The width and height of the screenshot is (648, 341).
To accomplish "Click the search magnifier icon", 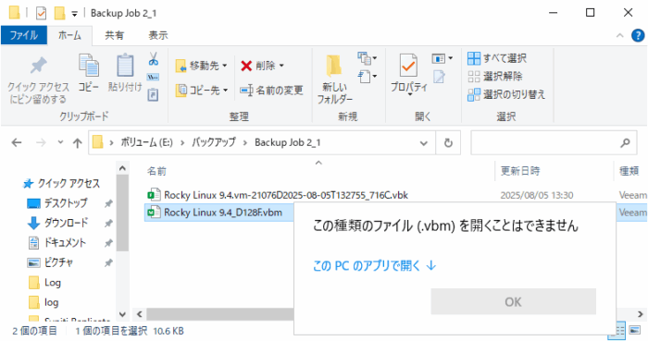I will point(625,142).
